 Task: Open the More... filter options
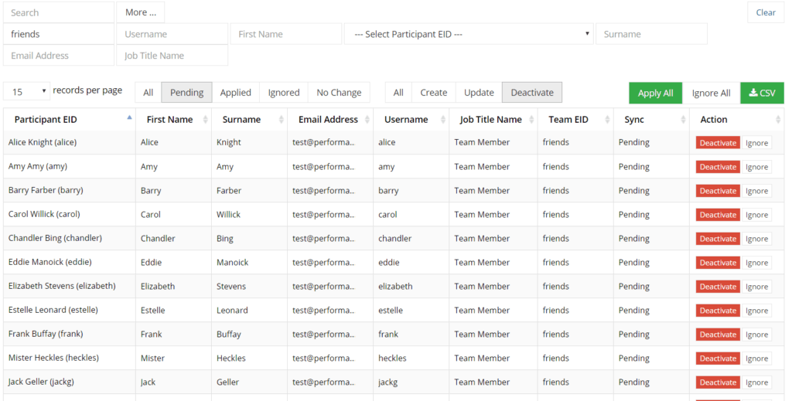pos(141,12)
